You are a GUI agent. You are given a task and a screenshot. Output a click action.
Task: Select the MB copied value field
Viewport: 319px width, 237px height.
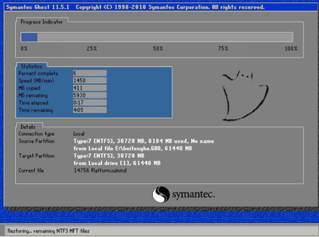89,88
